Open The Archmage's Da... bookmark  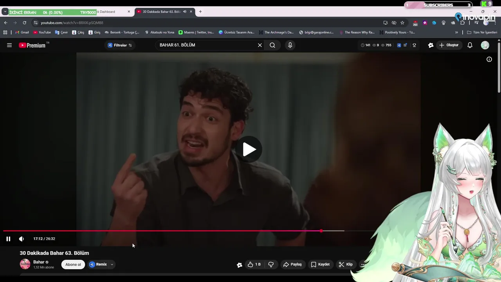coord(276,33)
